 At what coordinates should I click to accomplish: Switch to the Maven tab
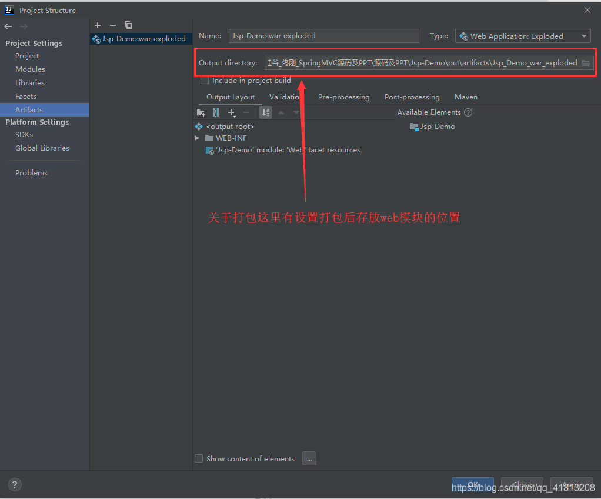coord(466,97)
